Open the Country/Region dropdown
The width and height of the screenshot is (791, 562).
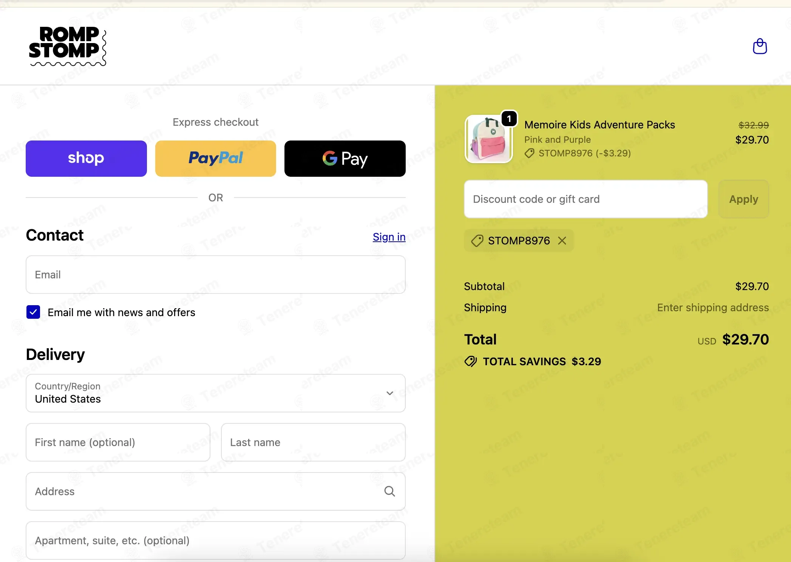tap(216, 393)
